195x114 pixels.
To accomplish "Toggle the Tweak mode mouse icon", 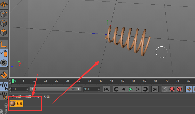I will (4, 53).
